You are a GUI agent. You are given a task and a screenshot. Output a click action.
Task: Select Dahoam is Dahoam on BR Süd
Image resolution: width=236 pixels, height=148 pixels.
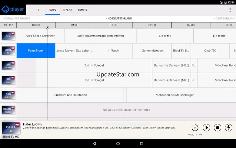[x=171, y=80]
